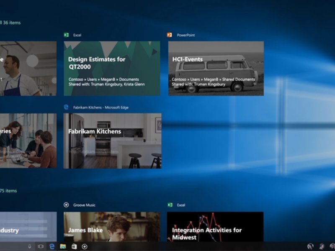Click the "MeganB » Shared Documents" path on HCI-Events
This screenshot has height=251, width=335.
(229, 79)
